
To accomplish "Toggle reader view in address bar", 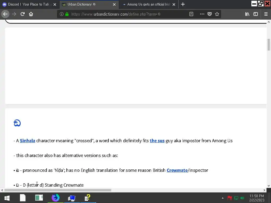I will tap(191, 14).
